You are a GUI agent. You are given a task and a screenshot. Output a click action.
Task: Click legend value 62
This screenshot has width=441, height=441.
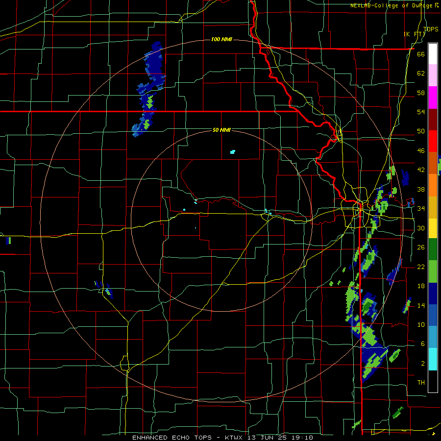[x=421, y=73]
